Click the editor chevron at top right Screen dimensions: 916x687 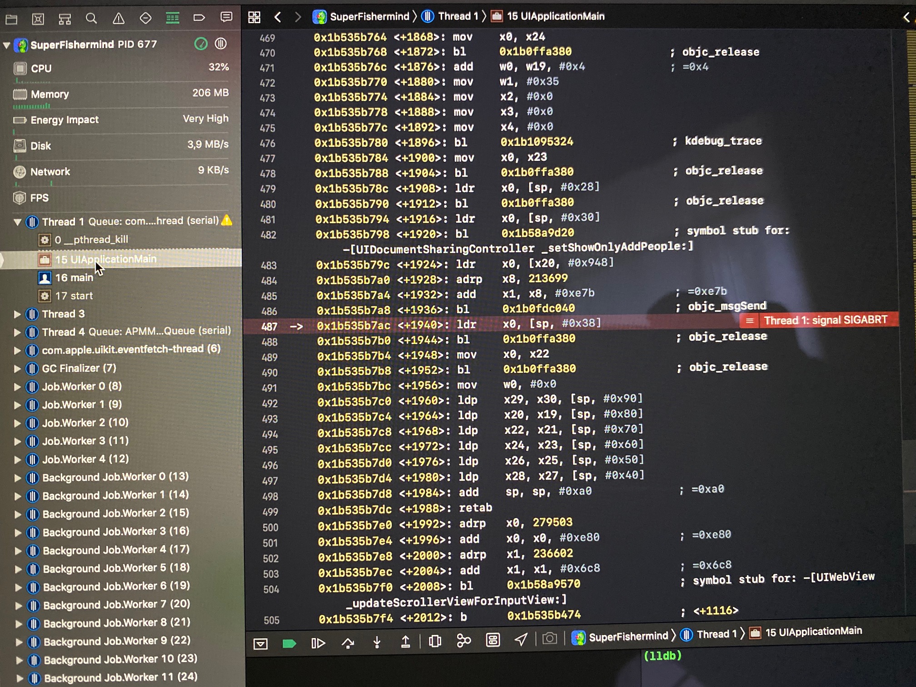tap(906, 17)
